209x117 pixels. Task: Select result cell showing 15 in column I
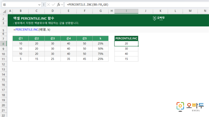click(x=126, y=59)
